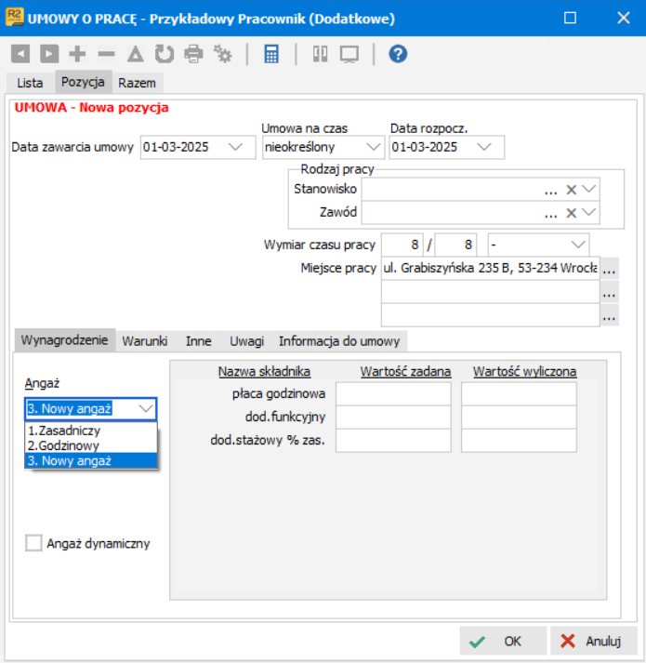The width and height of the screenshot is (646, 663).
Task: Maximize the Umowy o pracę window
Action: pos(570,18)
